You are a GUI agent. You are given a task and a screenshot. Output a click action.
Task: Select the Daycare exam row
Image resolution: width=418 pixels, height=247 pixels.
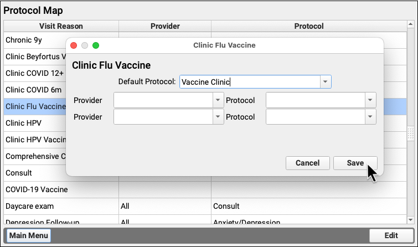205,206
